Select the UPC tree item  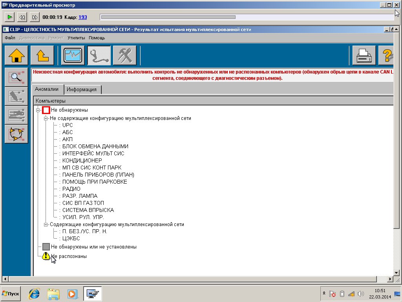68,125
